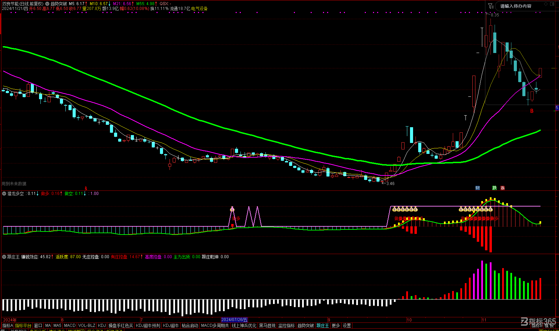Apply the MA5 indicator tab
Image resolution: width=559 pixels, height=331 pixels.
click(57, 326)
